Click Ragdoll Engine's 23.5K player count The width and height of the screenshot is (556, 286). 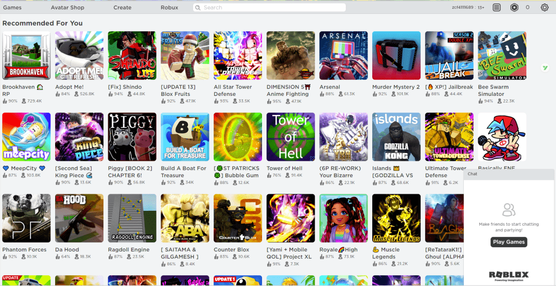coord(136,257)
